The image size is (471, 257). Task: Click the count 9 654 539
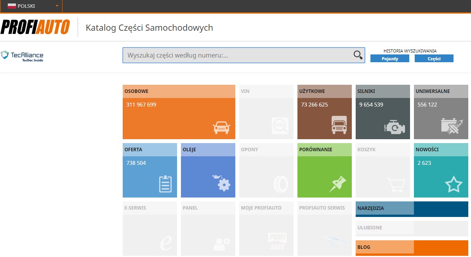tap(371, 105)
